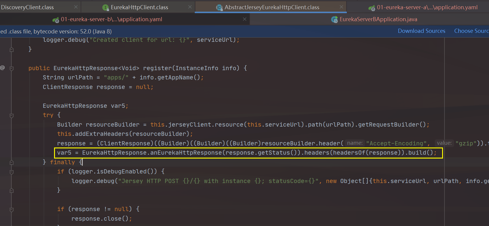The width and height of the screenshot is (489, 226).
Task: Click the InstanceInfo parameter type
Action: point(197,68)
